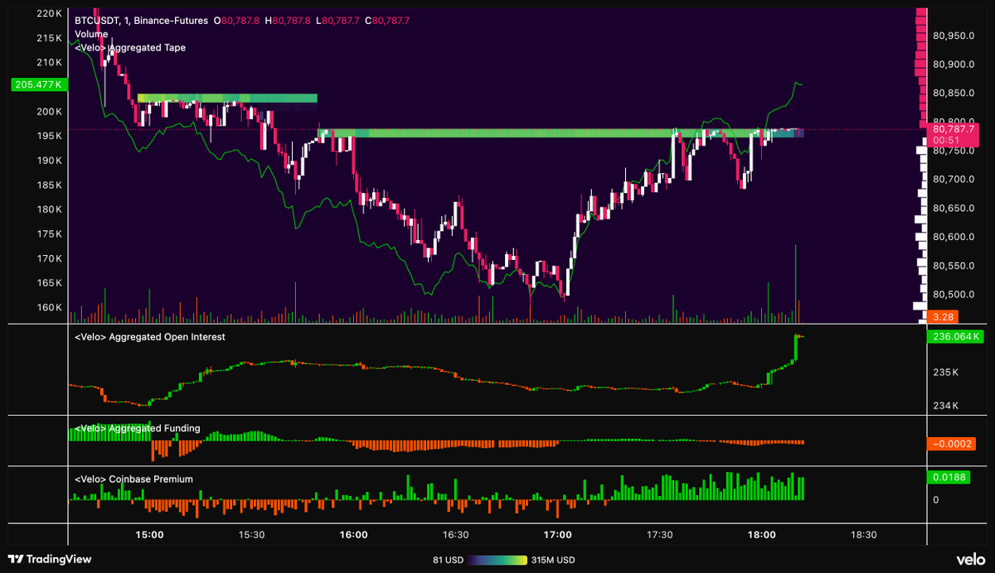The image size is (995, 573).
Task: Click the 170K left axis label
Action: 49,258
